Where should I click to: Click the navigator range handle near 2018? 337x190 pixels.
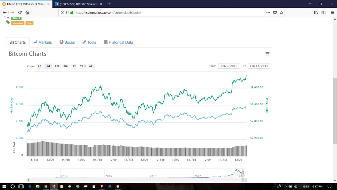[242, 173]
